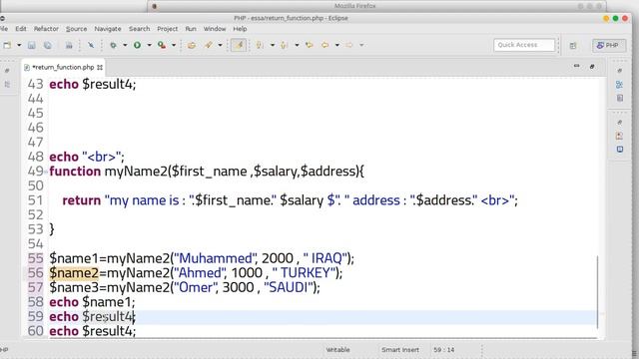The height and width of the screenshot is (359, 639).
Task: Click the Run External Tools toolbar icon
Action: pyautogui.click(x=162, y=45)
